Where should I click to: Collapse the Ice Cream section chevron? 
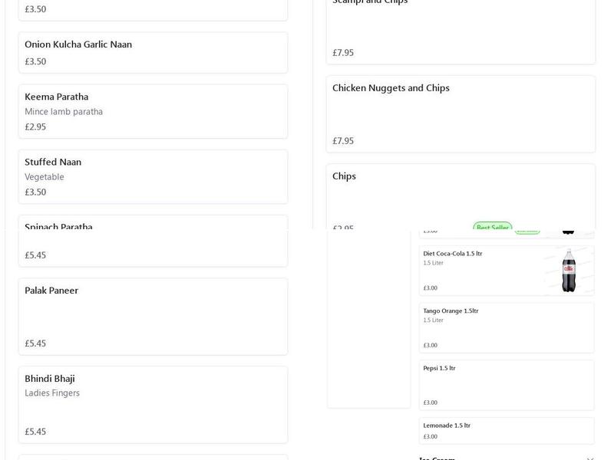[589, 458]
